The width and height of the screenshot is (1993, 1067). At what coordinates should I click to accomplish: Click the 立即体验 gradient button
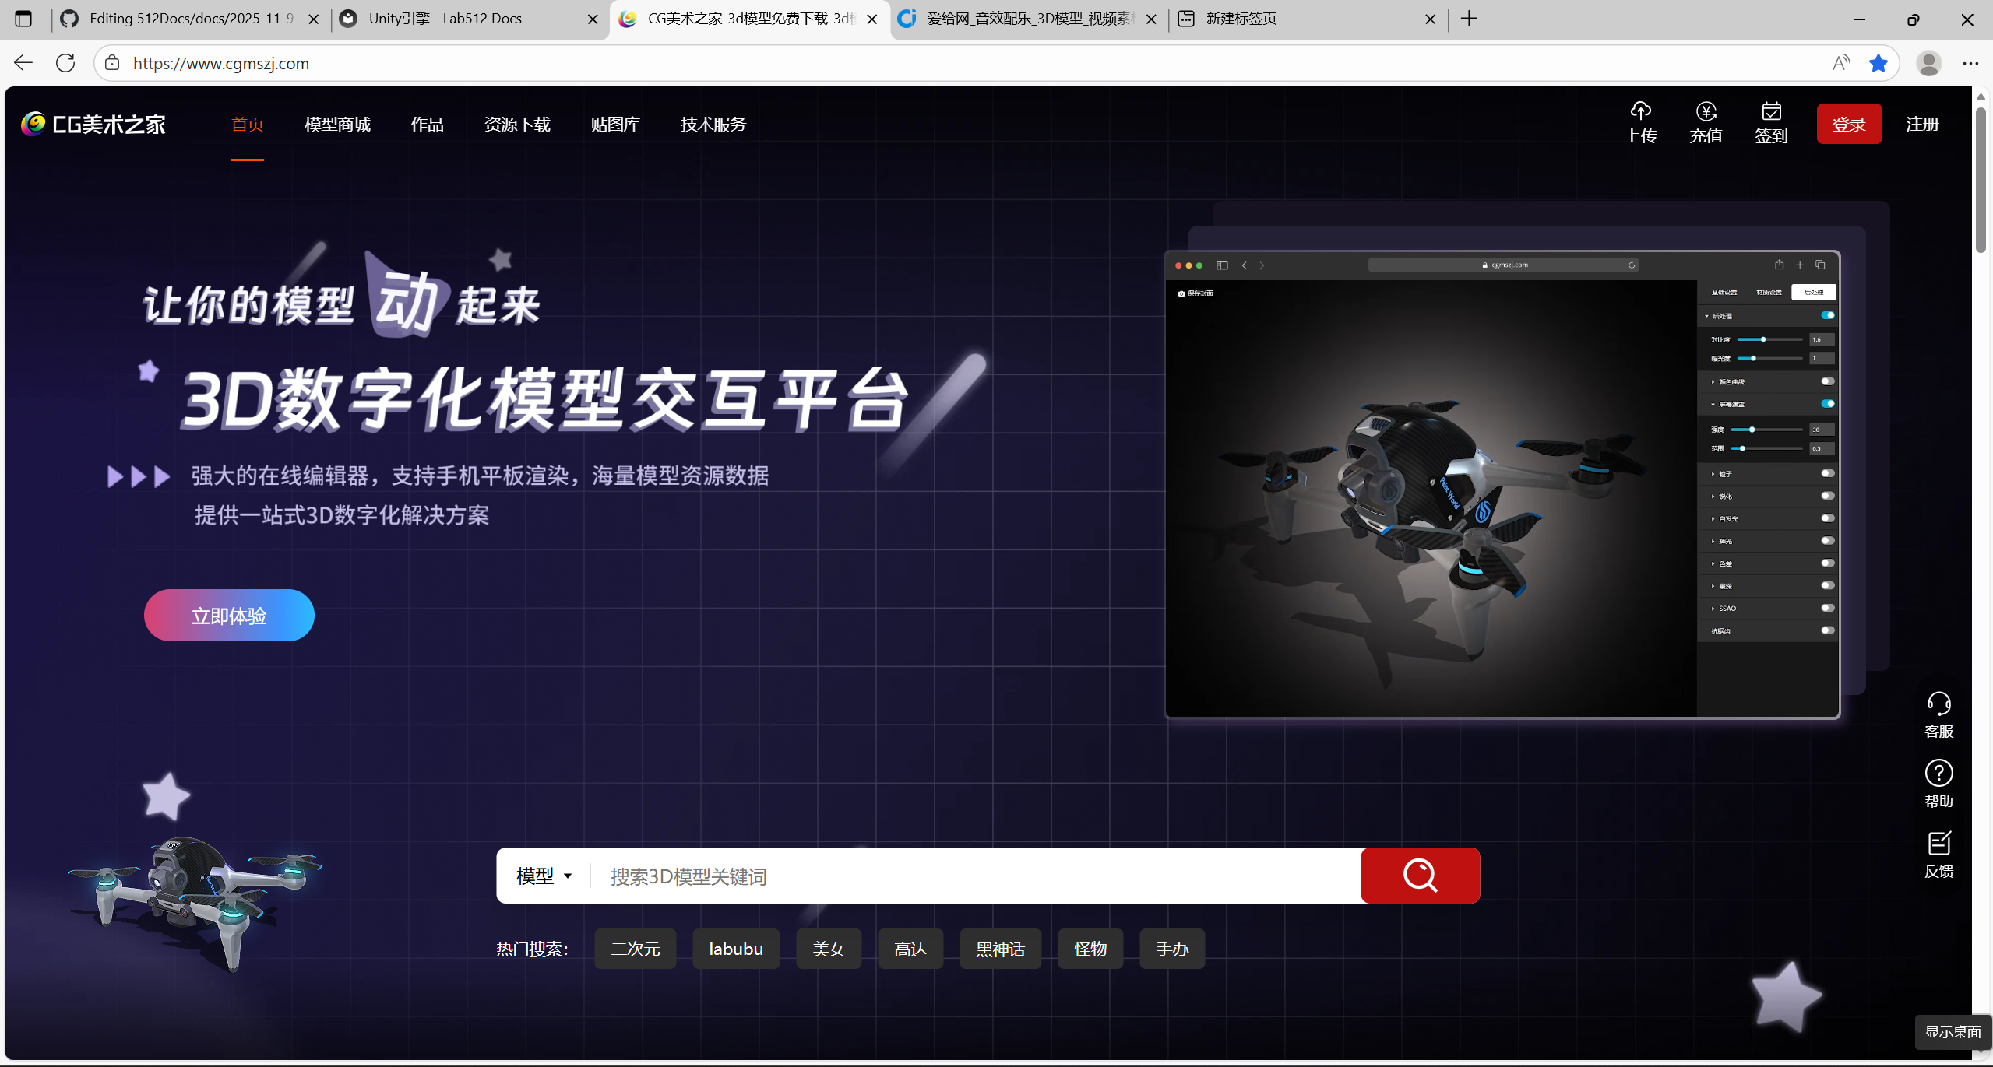pyautogui.click(x=229, y=616)
